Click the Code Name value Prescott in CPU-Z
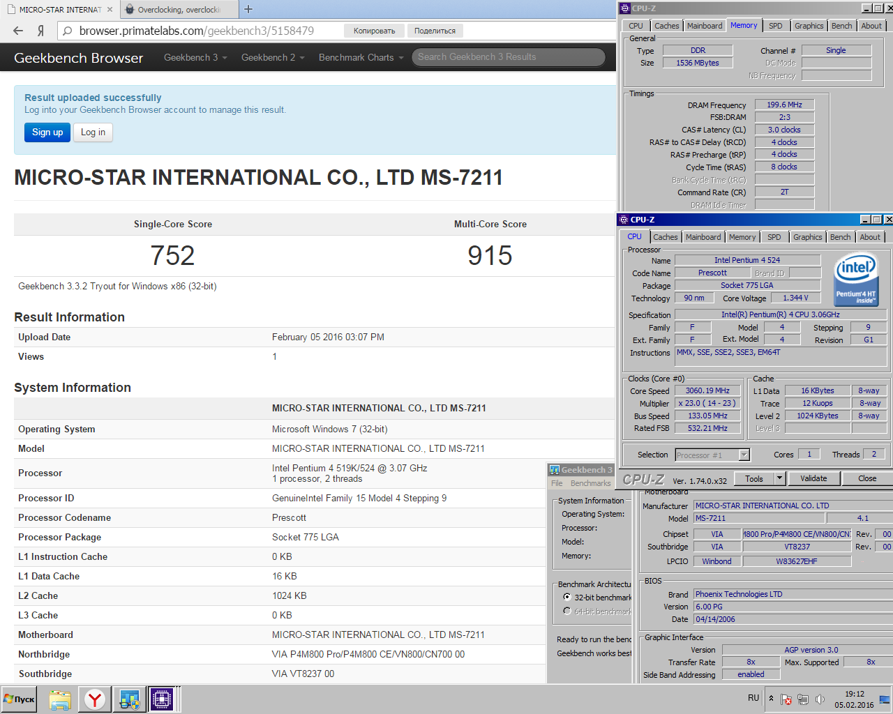Viewport: 893px width, 714px height. (712, 273)
